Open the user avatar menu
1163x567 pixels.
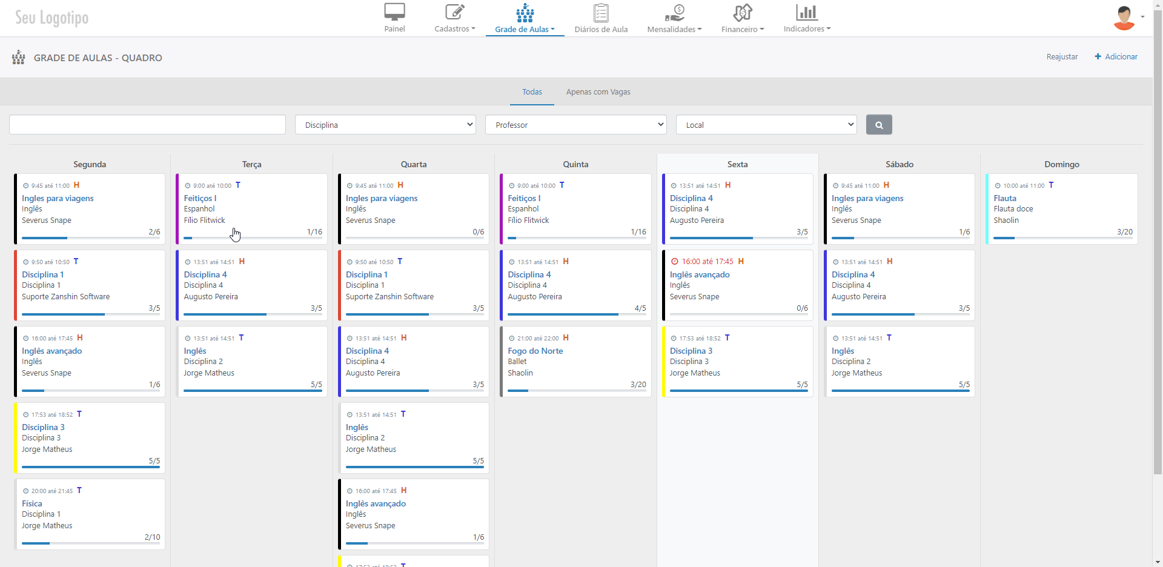click(x=1125, y=18)
